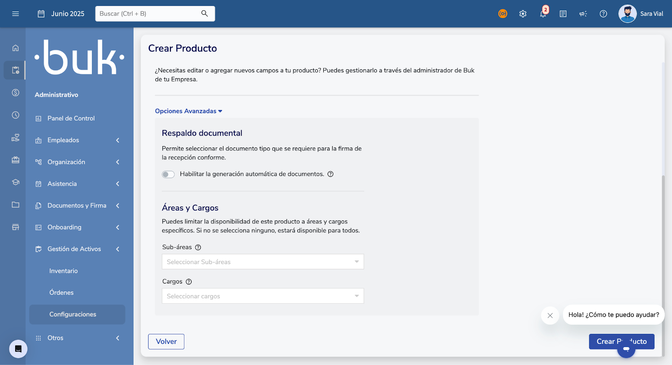Click the megaphone announcements icon

pyautogui.click(x=583, y=14)
